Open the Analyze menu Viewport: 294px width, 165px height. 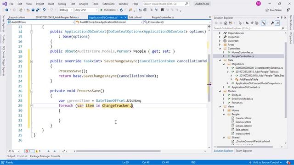click(x=84, y=4)
